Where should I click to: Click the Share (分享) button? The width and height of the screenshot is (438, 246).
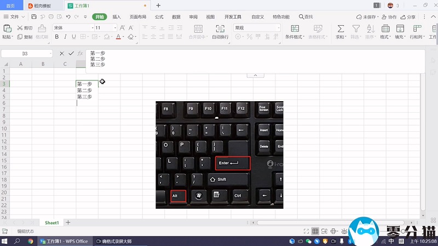[408, 17]
